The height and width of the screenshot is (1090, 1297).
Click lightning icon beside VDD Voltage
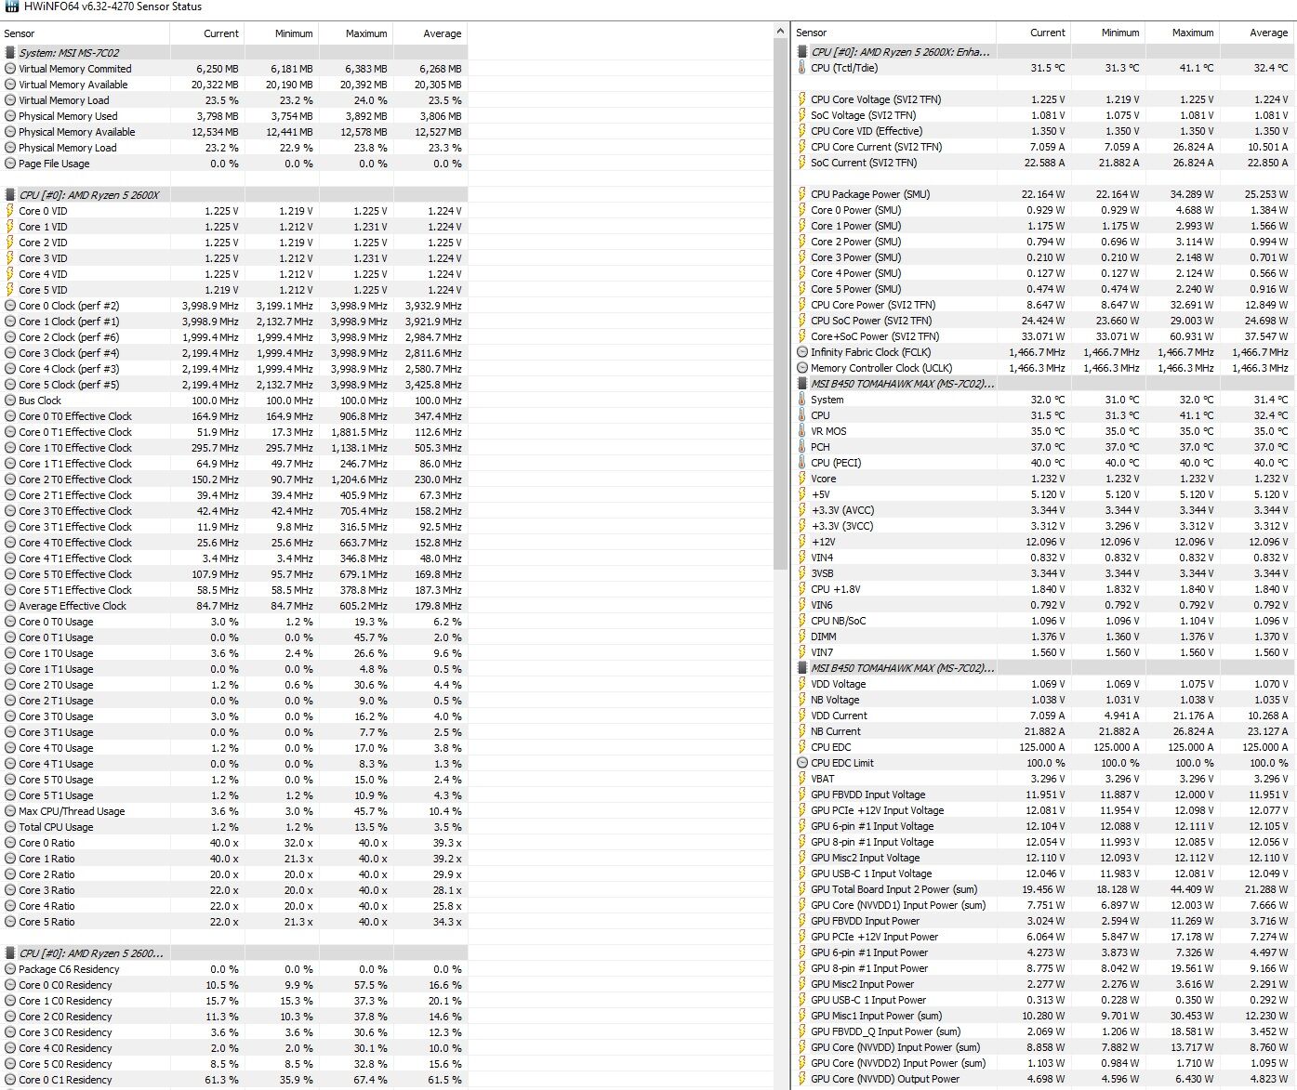click(x=802, y=684)
